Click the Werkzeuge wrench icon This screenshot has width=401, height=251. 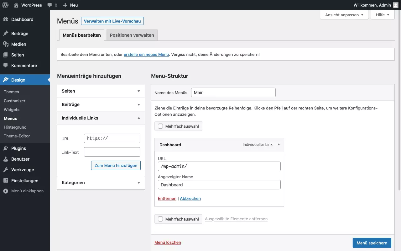click(x=6, y=170)
